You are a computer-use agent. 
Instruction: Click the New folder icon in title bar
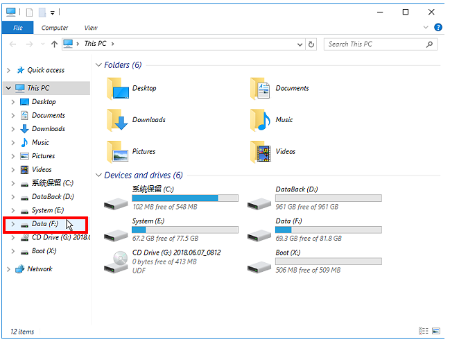(x=42, y=12)
